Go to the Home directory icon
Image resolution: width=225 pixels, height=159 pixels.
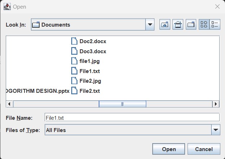pyautogui.click(x=178, y=24)
